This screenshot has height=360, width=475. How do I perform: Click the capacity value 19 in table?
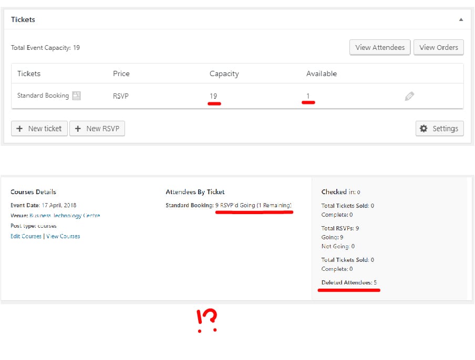tap(213, 96)
